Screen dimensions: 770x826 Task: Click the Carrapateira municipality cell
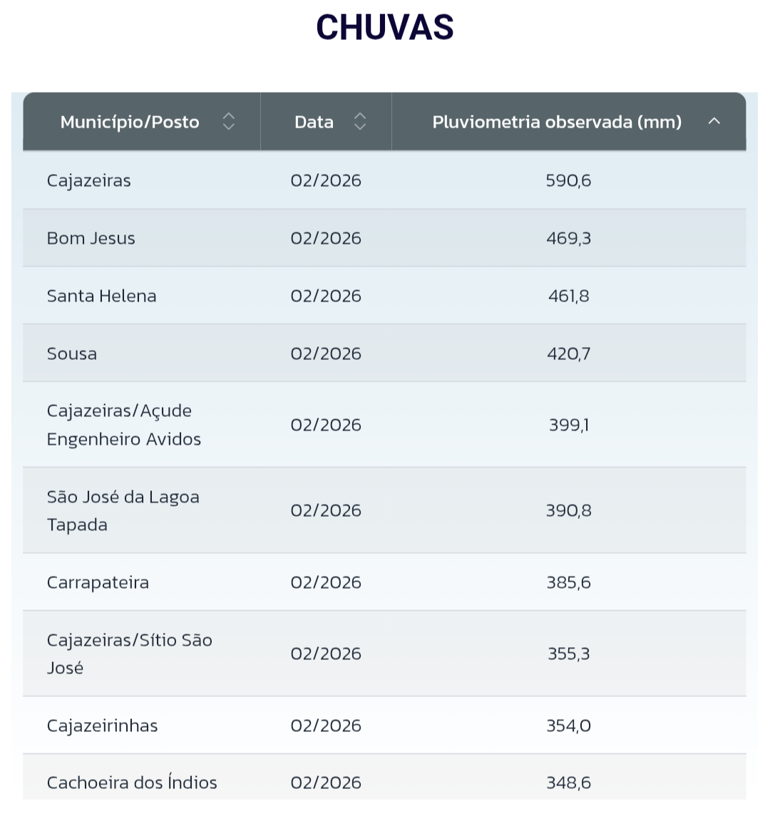click(x=98, y=582)
